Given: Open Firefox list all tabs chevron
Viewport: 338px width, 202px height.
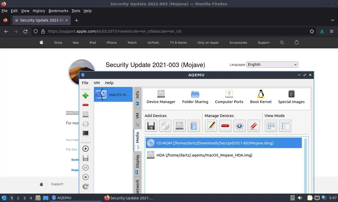Looking at the screenshot, I should 332,20.
